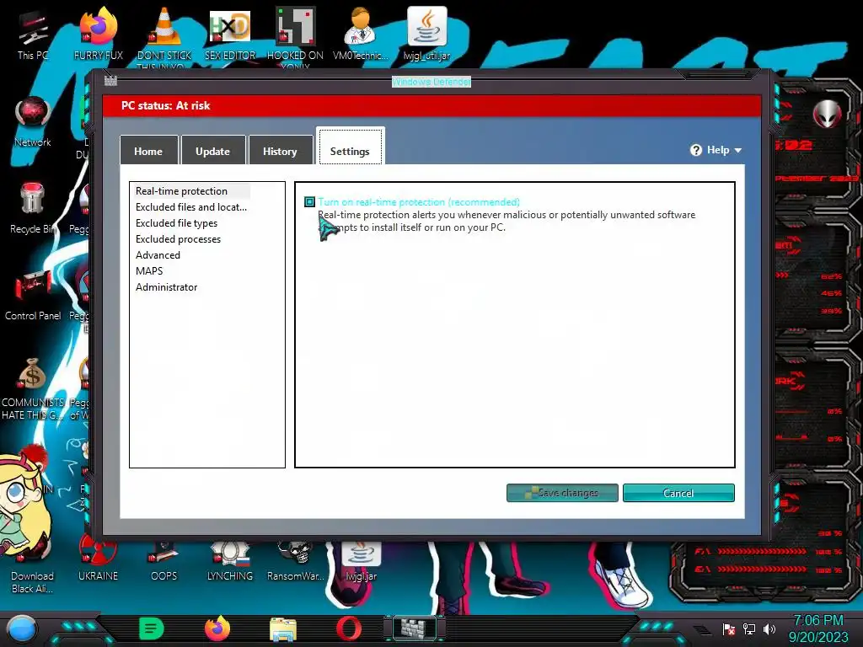The height and width of the screenshot is (647, 863).
Task: Open volume speaker tray icon
Action: [x=769, y=629]
